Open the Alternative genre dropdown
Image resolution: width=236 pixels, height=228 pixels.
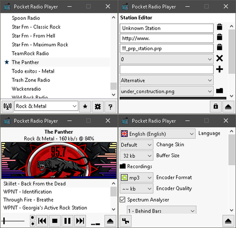pos(167,80)
